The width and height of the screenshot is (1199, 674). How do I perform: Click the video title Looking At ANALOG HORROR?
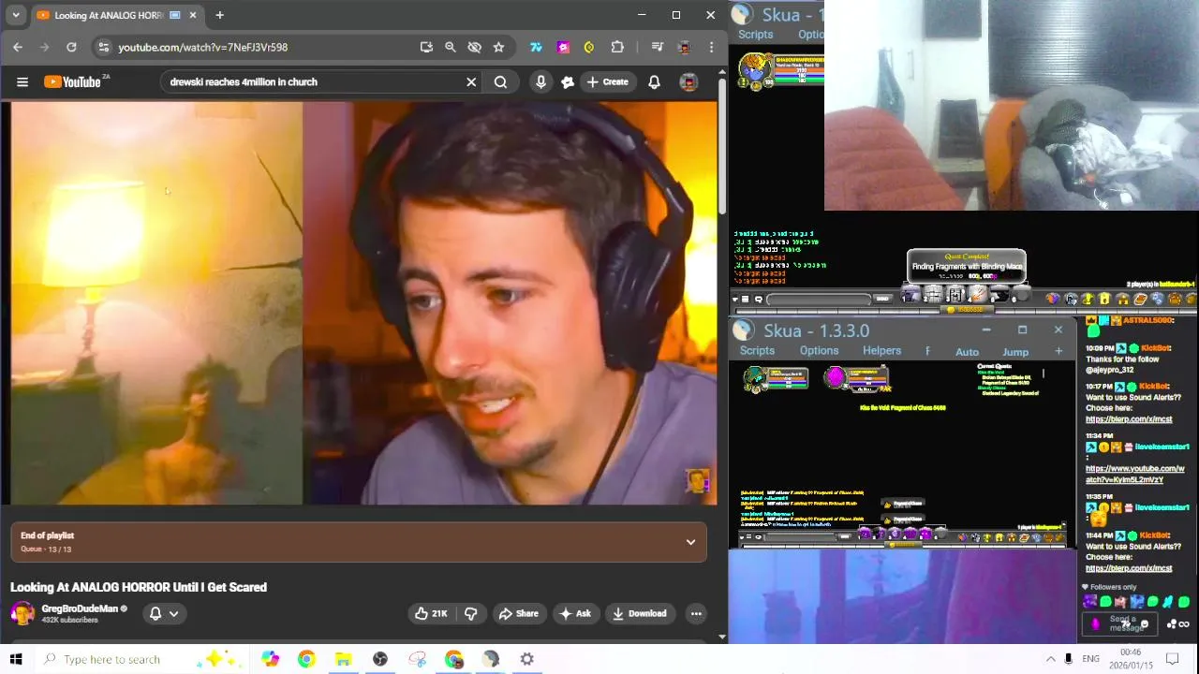[x=139, y=587]
